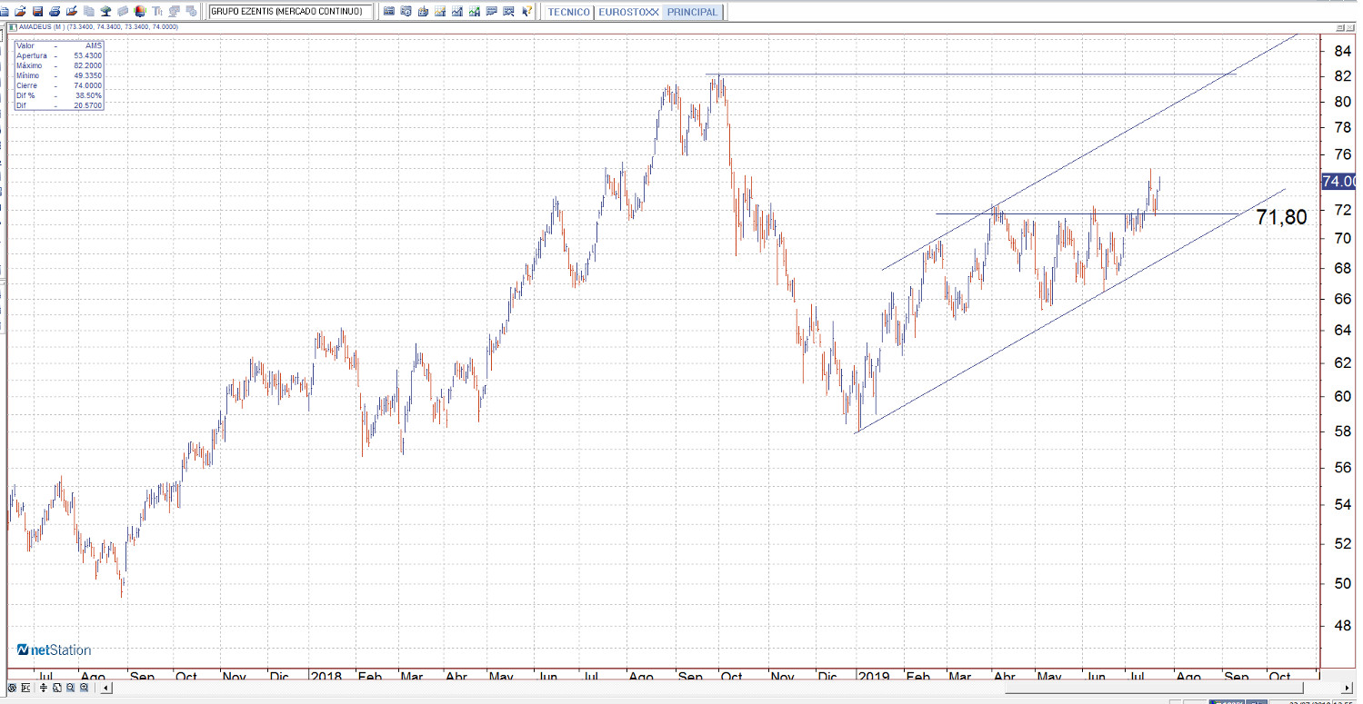This screenshot has height=704, width=1363.
Task: Click the zoom in magnifier icon
Action: (84, 688)
